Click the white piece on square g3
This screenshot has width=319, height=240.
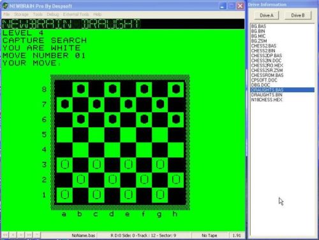pyautogui.click(x=160, y=164)
